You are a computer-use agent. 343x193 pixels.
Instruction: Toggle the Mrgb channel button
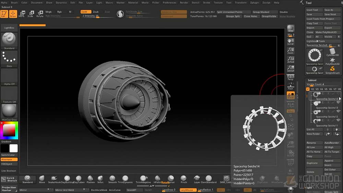click(49, 12)
